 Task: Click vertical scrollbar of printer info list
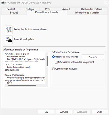(x=47, y=61)
